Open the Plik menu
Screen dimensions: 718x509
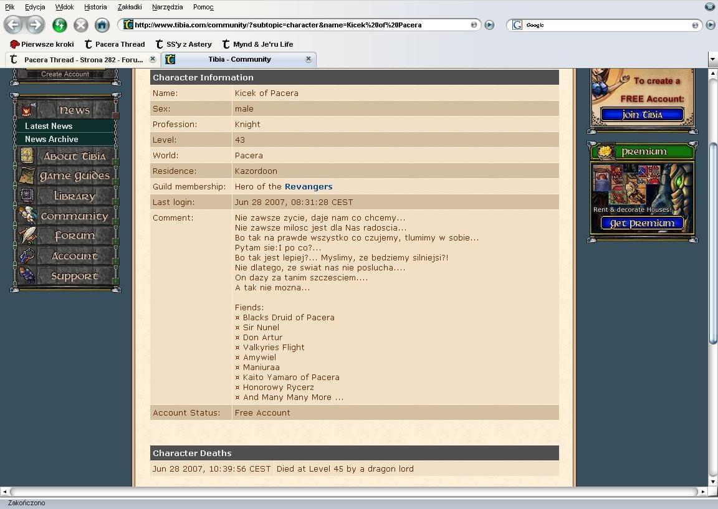pyautogui.click(x=9, y=7)
